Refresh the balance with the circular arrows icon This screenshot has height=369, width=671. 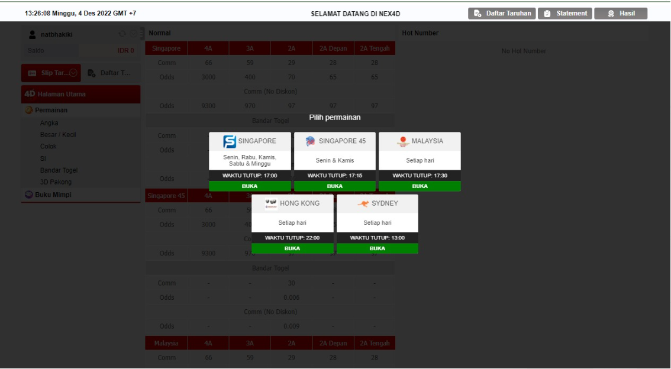(x=122, y=34)
